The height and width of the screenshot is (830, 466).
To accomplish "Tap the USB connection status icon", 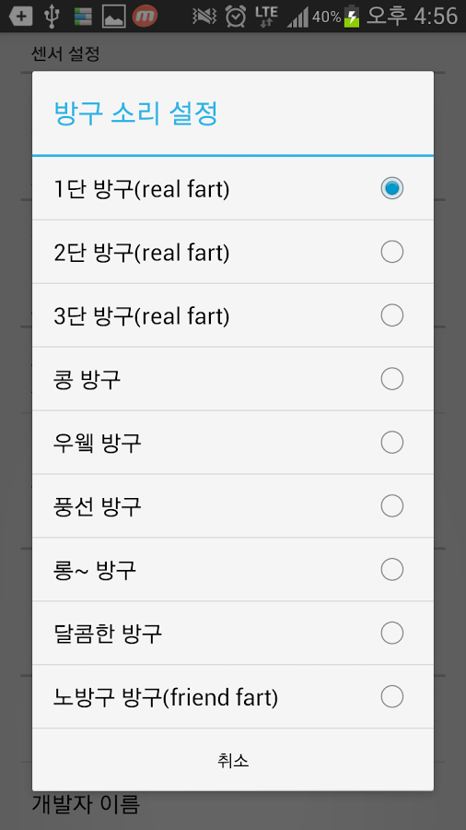I will coord(51,16).
